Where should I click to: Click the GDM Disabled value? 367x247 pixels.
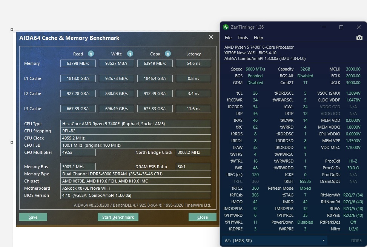point(255,83)
